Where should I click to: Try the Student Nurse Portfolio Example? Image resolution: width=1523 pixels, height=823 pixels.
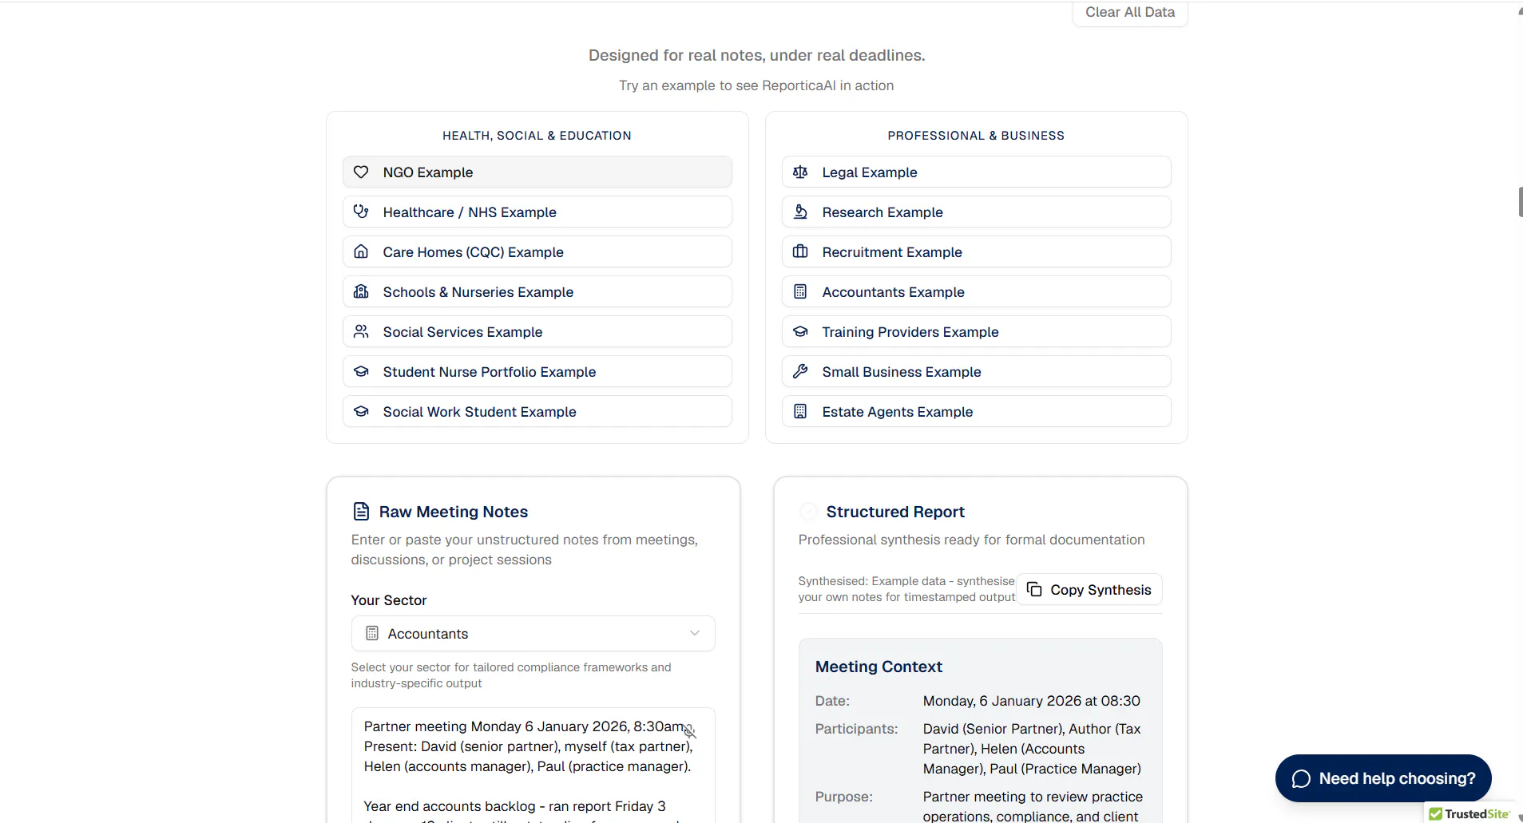[x=537, y=371]
